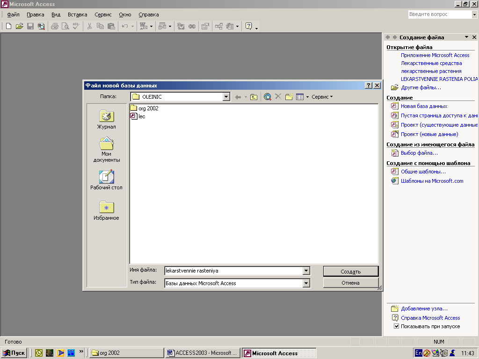Click the Создать button
This screenshot has width=479, height=359.
(351, 272)
